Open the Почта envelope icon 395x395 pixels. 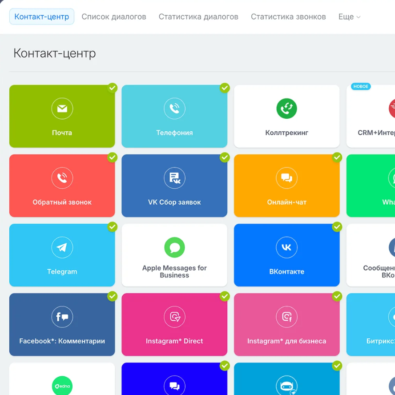62,109
